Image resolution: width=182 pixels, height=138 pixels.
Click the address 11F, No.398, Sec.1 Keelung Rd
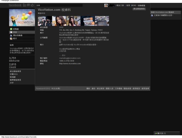coord(81,30)
